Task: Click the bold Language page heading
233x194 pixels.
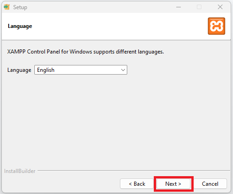Action: point(20,26)
